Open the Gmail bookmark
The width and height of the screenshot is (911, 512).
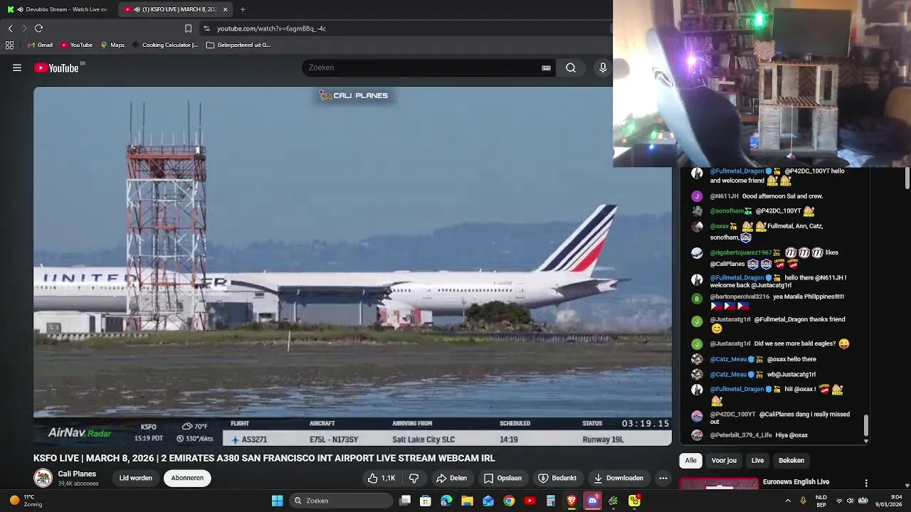pos(40,45)
